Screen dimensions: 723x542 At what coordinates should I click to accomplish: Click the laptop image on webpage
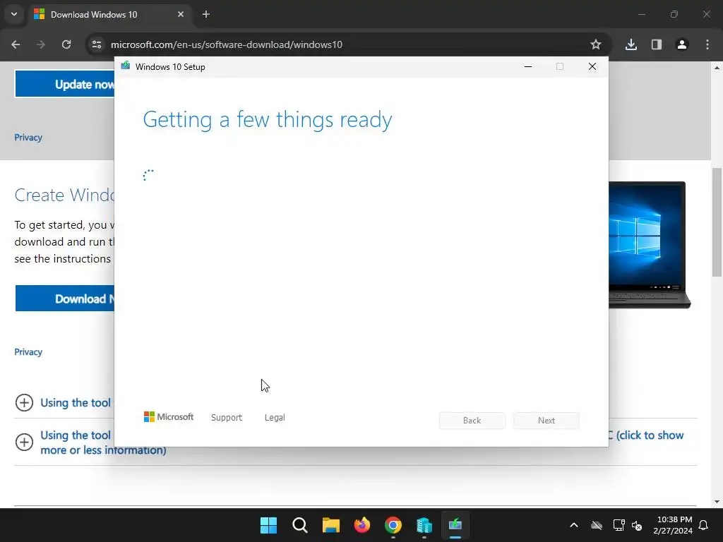click(650, 245)
